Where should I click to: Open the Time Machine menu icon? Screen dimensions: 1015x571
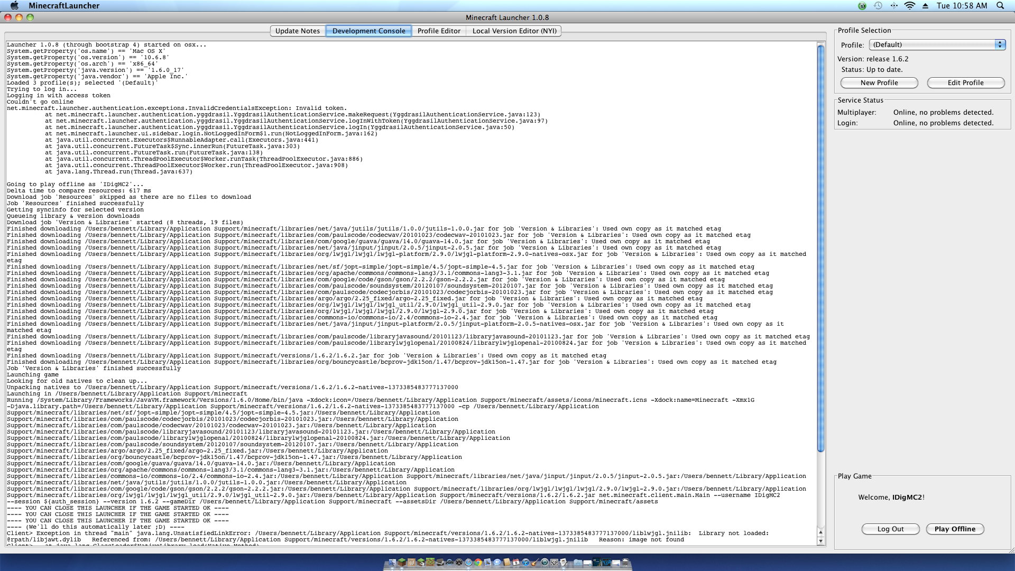pyautogui.click(x=878, y=5)
